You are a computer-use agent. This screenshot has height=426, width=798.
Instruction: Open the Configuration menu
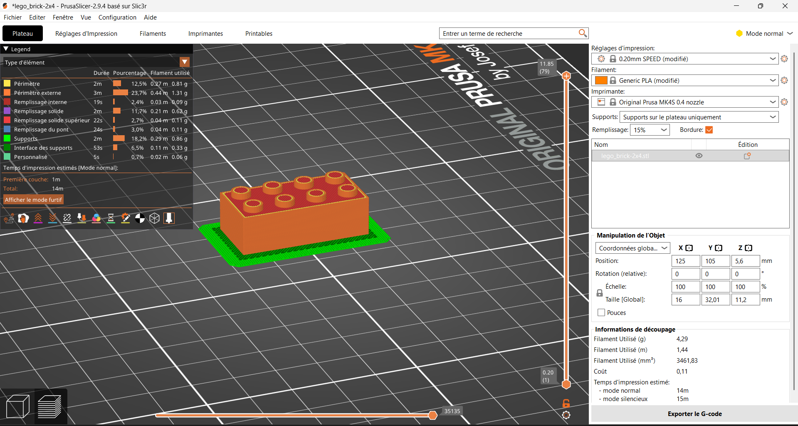(x=117, y=17)
